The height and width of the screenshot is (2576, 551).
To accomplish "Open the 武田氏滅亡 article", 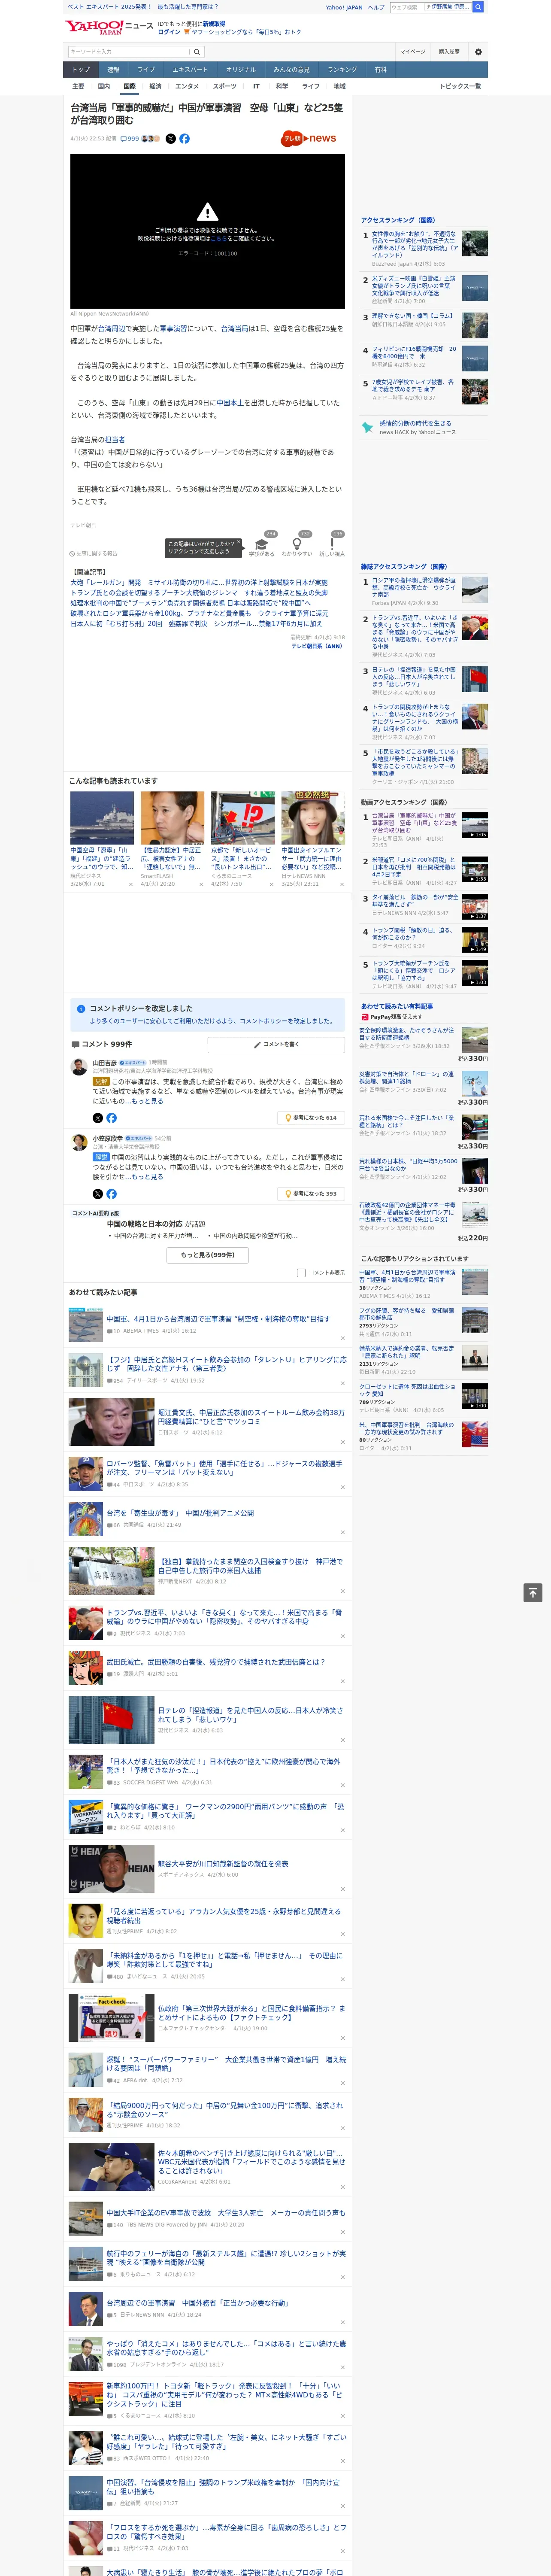I will click(x=216, y=1662).
